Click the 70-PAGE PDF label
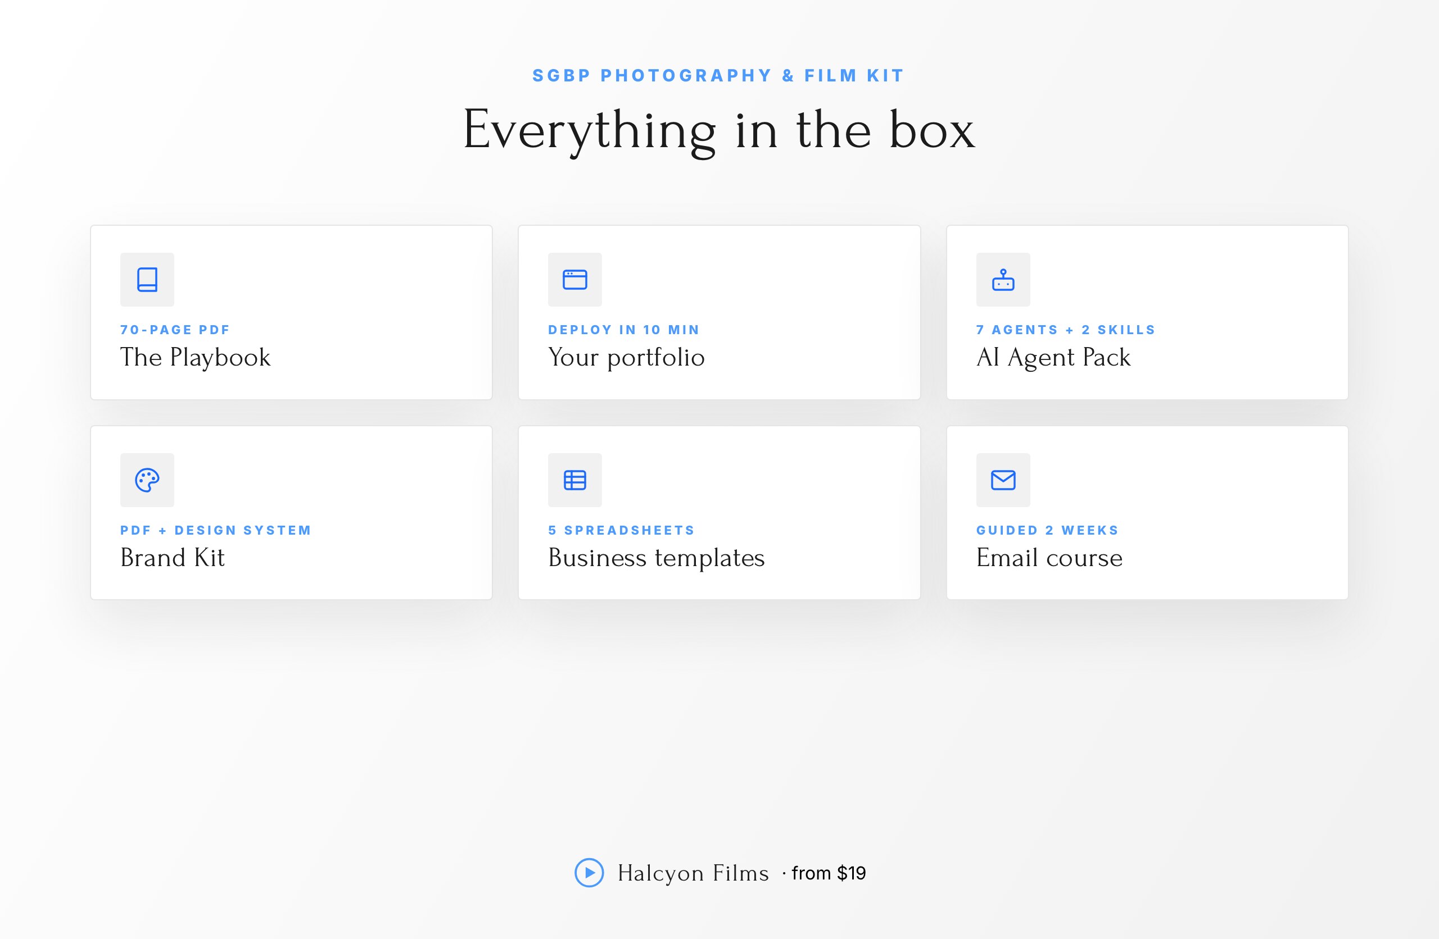Viewport: 1439px width, 939px height. point(175,330)
